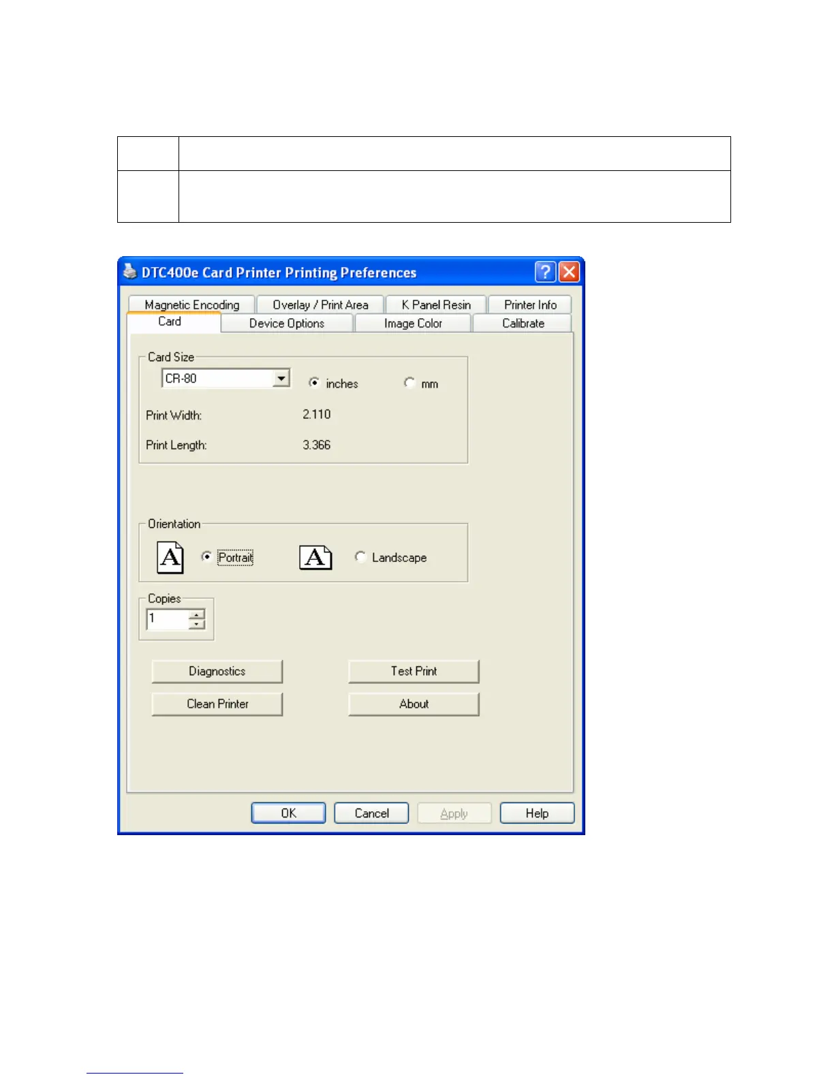Open the Image Color tab
This screenshot has height=1079, width=834.
413,323
